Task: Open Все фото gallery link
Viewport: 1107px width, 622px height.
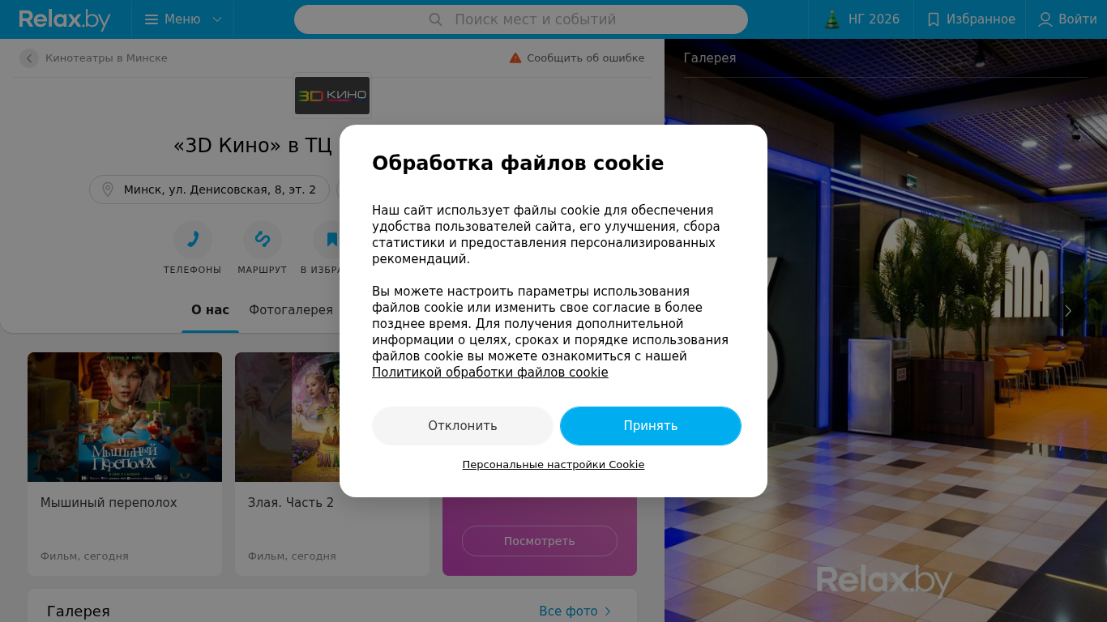Action: tap(575, 611)
